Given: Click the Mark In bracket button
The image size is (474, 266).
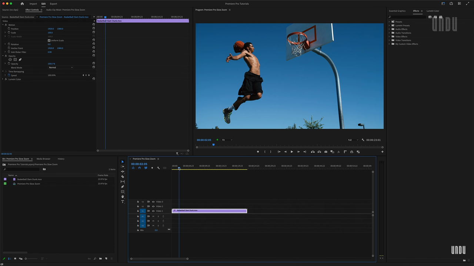Looking at the screenshot, I should pos(265,152).
